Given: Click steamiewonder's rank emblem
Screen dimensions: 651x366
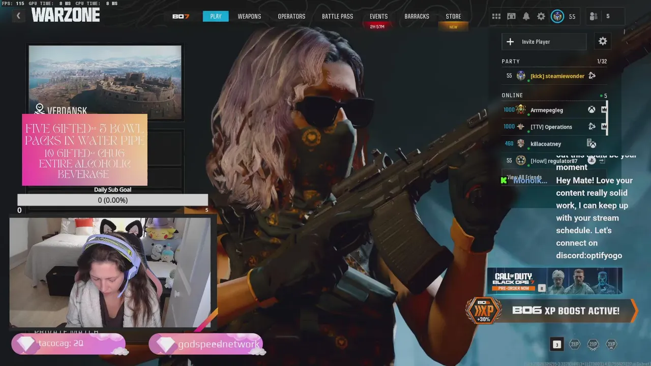Looking at the screenshot, I should [521, 76].
